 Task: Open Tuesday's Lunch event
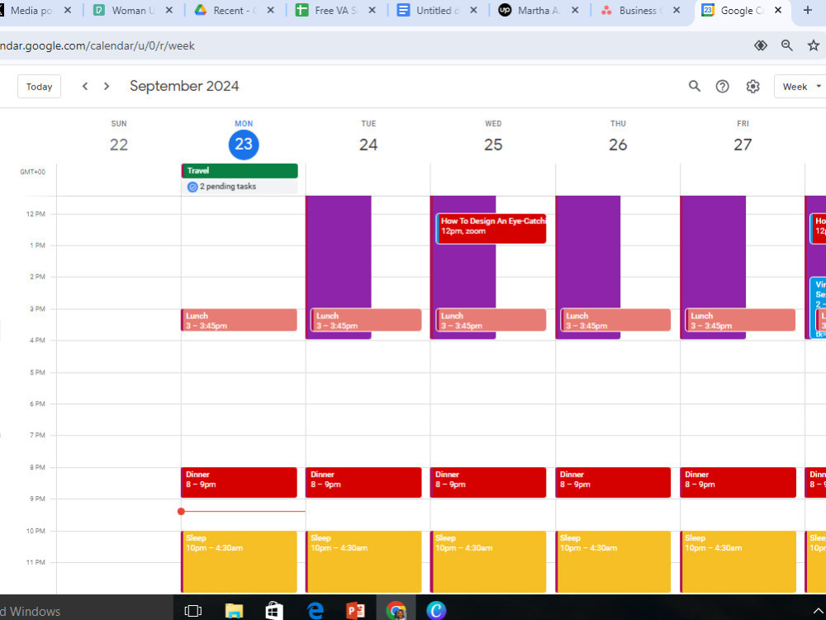(366, 320)
